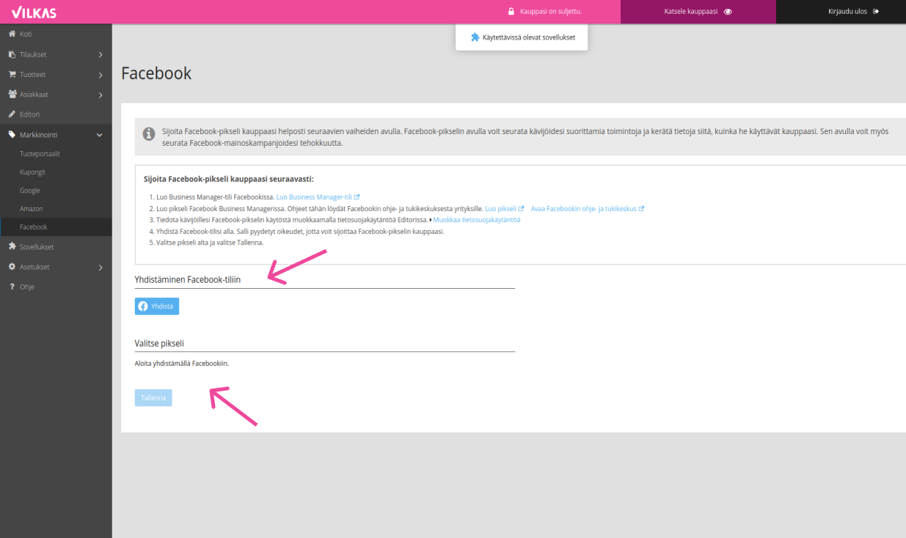Expand the Tilaukset submenu chevron
Image resolution: width=906 pixels, height=538 pixels.
(x=101, y=55)
